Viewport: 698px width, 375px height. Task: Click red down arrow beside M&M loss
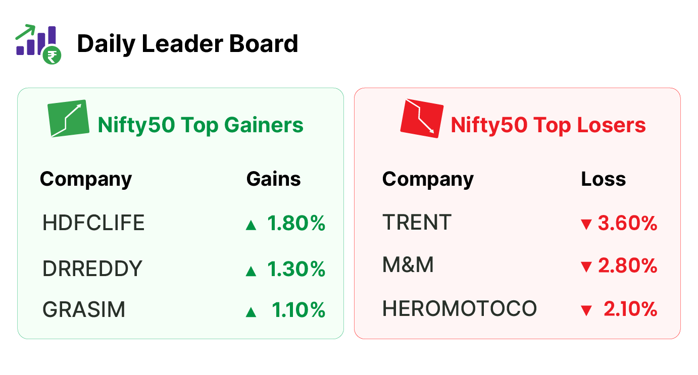pos(586,267)
